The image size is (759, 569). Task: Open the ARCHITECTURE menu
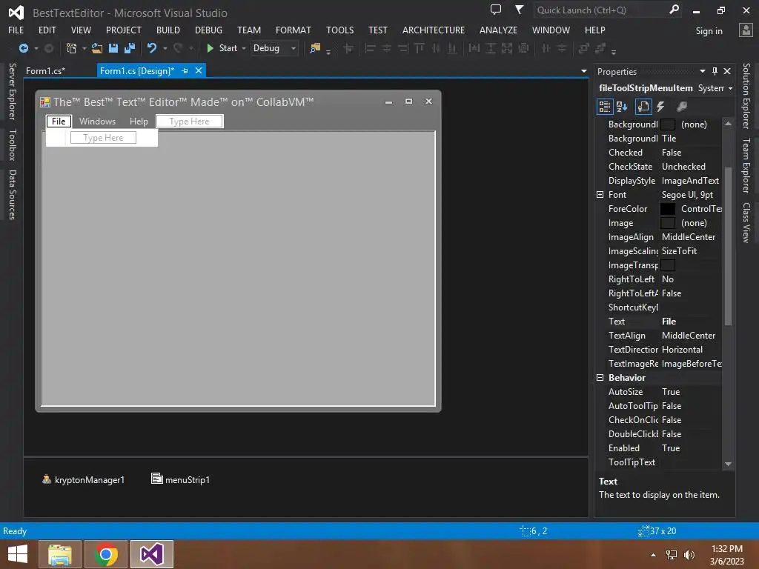coord(433,30)
